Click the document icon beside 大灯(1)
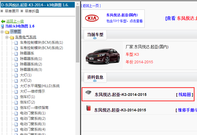Screen dimensions: 197x135 pos(16,76)
